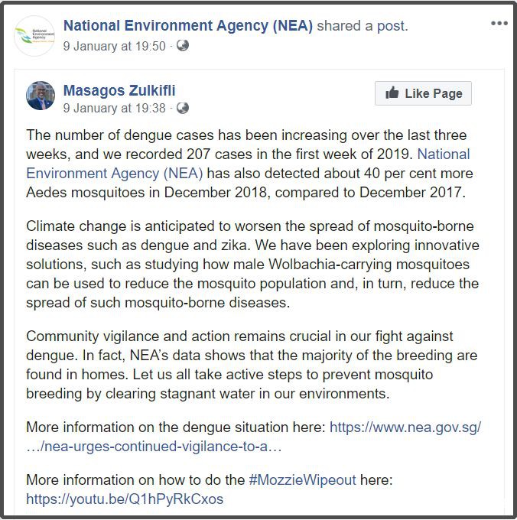517x520 pixels.
Task: Open the three-dot post options menu
Action: click(499, 24)
